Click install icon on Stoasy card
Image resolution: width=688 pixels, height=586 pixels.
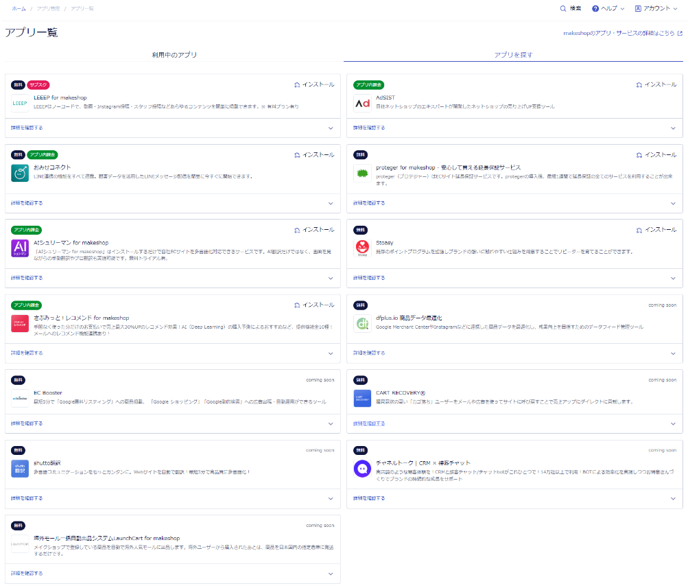pos(639,230)
